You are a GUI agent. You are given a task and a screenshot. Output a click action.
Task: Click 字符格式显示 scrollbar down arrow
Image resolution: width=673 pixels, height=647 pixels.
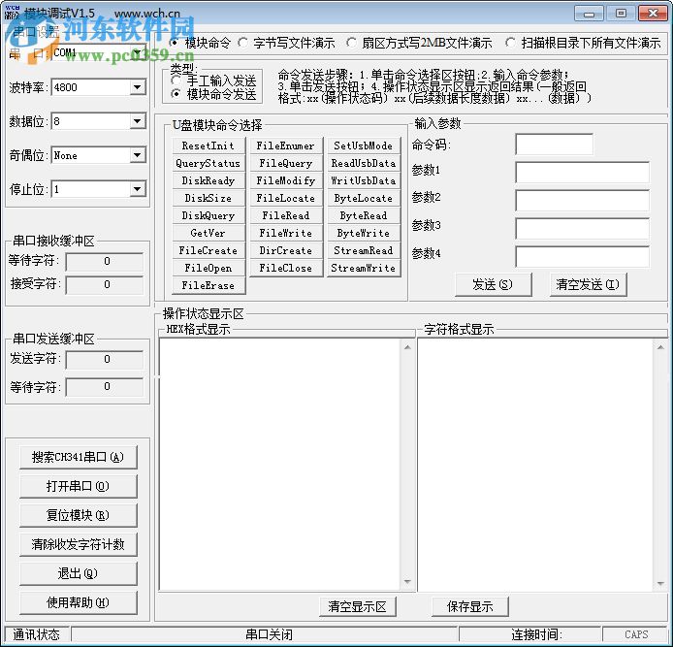pos(660,583)
